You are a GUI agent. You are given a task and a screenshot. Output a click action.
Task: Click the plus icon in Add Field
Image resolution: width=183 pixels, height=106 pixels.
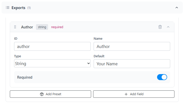(x=126, y=94)
